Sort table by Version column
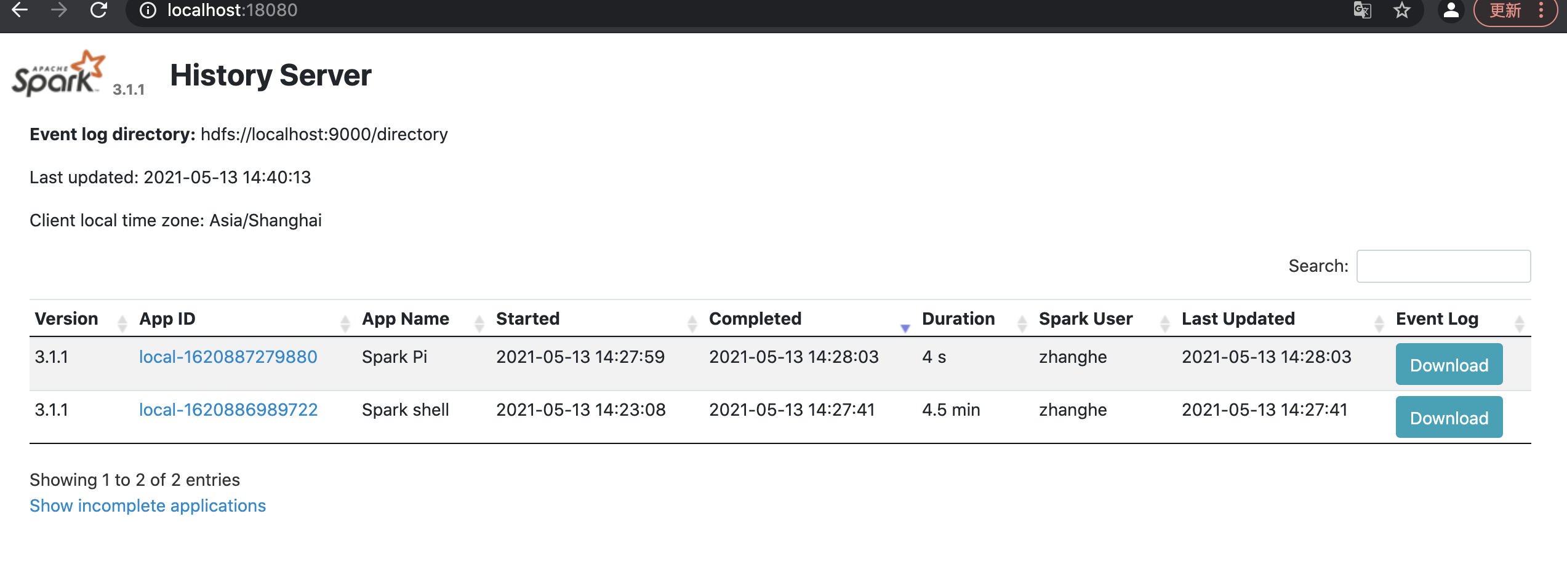 coord(66,319)
